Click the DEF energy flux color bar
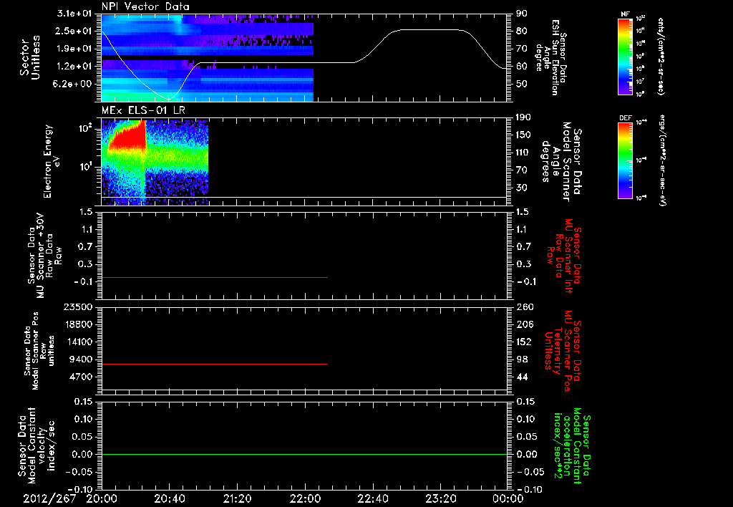Image resolution: width=733 pixels, height=507 pixels. click(x=625, y=160)
